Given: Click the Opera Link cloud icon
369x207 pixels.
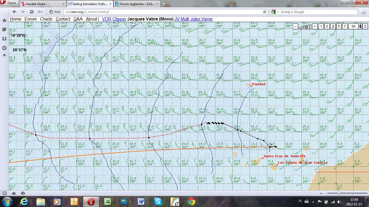Looking at the screenshot, I should point(14,193).
